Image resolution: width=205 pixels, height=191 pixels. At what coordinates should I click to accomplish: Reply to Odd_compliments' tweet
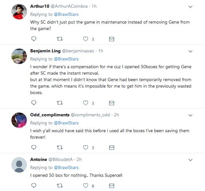[34, 147]
